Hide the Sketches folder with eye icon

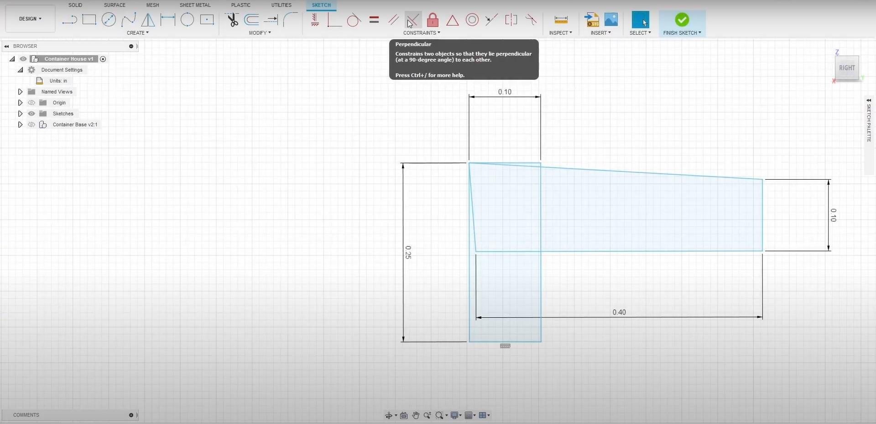point(31,114)
